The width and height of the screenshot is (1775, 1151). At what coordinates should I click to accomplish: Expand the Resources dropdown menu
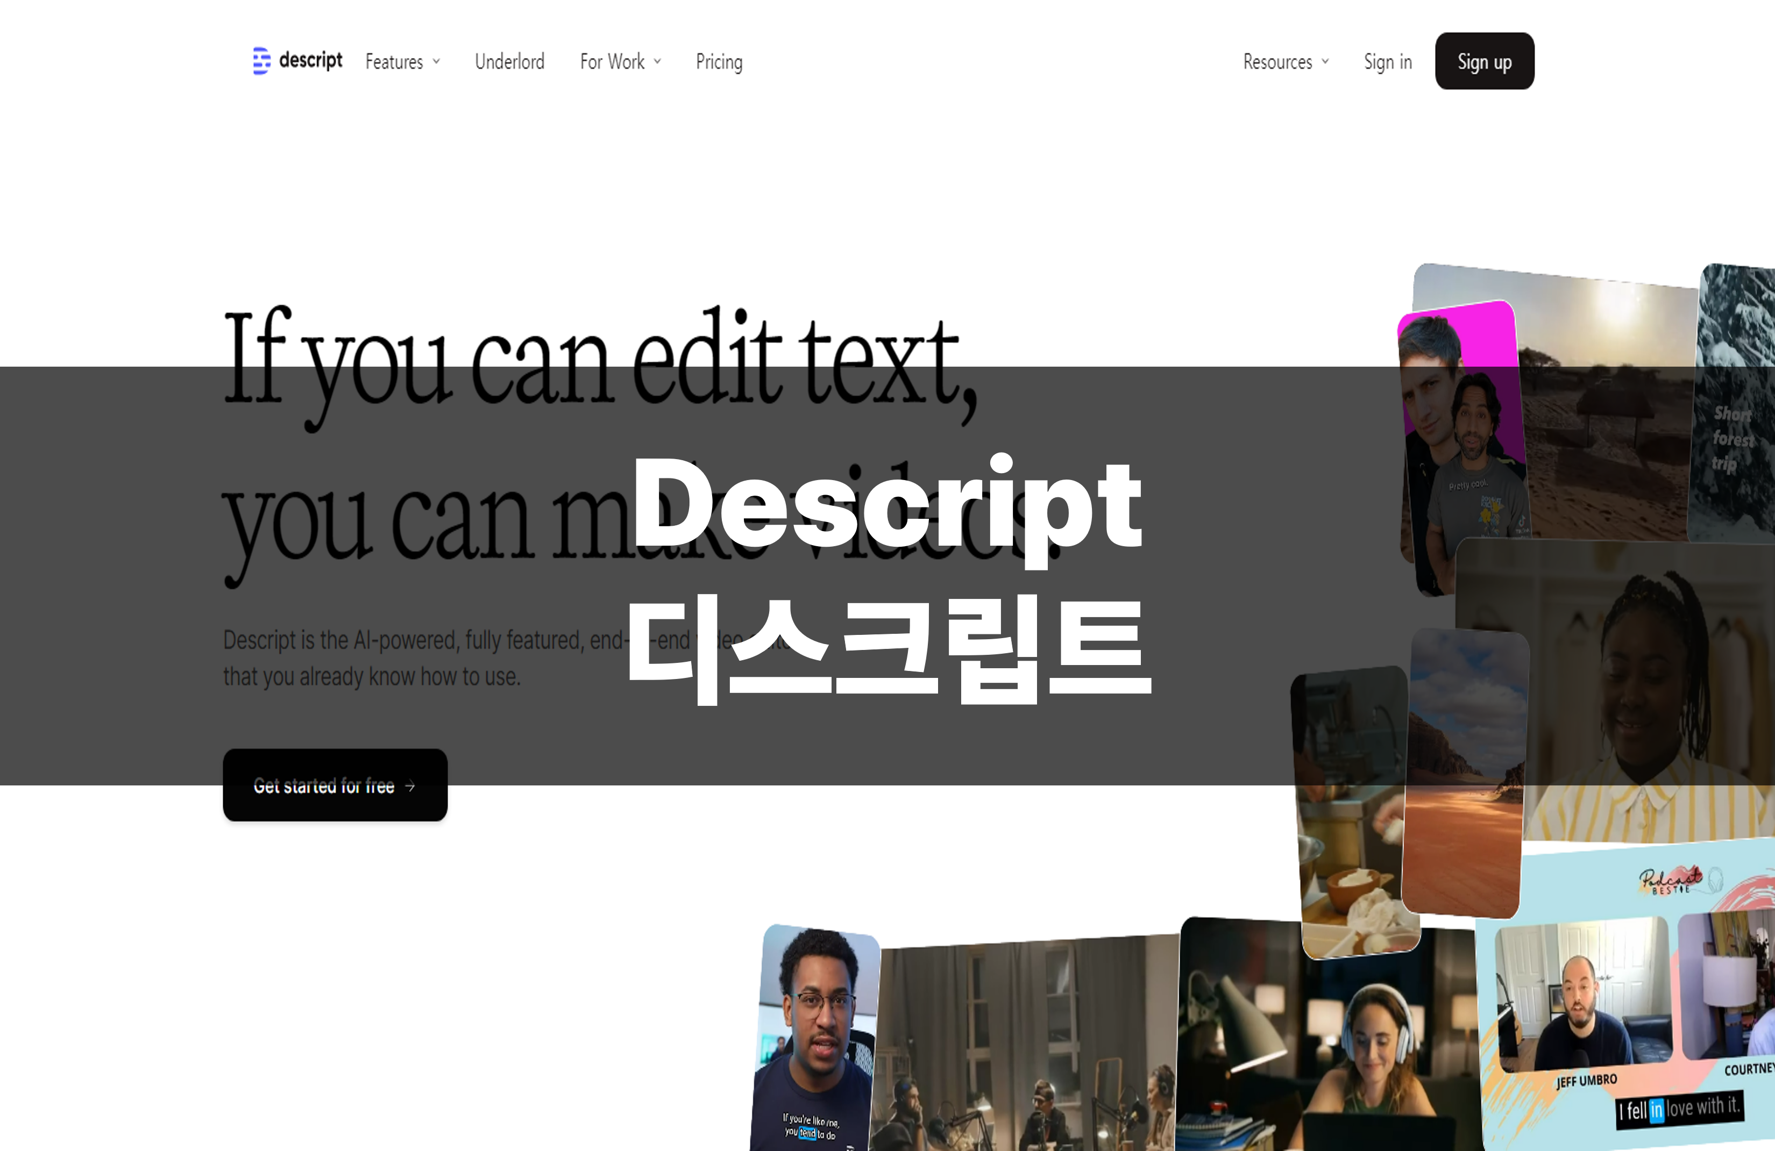pyautogui.click(x=1286, y=62)
